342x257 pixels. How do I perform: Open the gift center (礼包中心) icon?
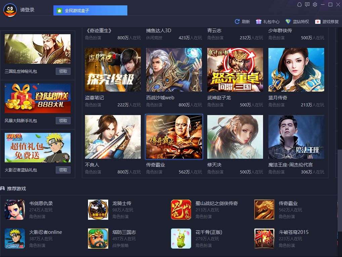click(258, 21)
